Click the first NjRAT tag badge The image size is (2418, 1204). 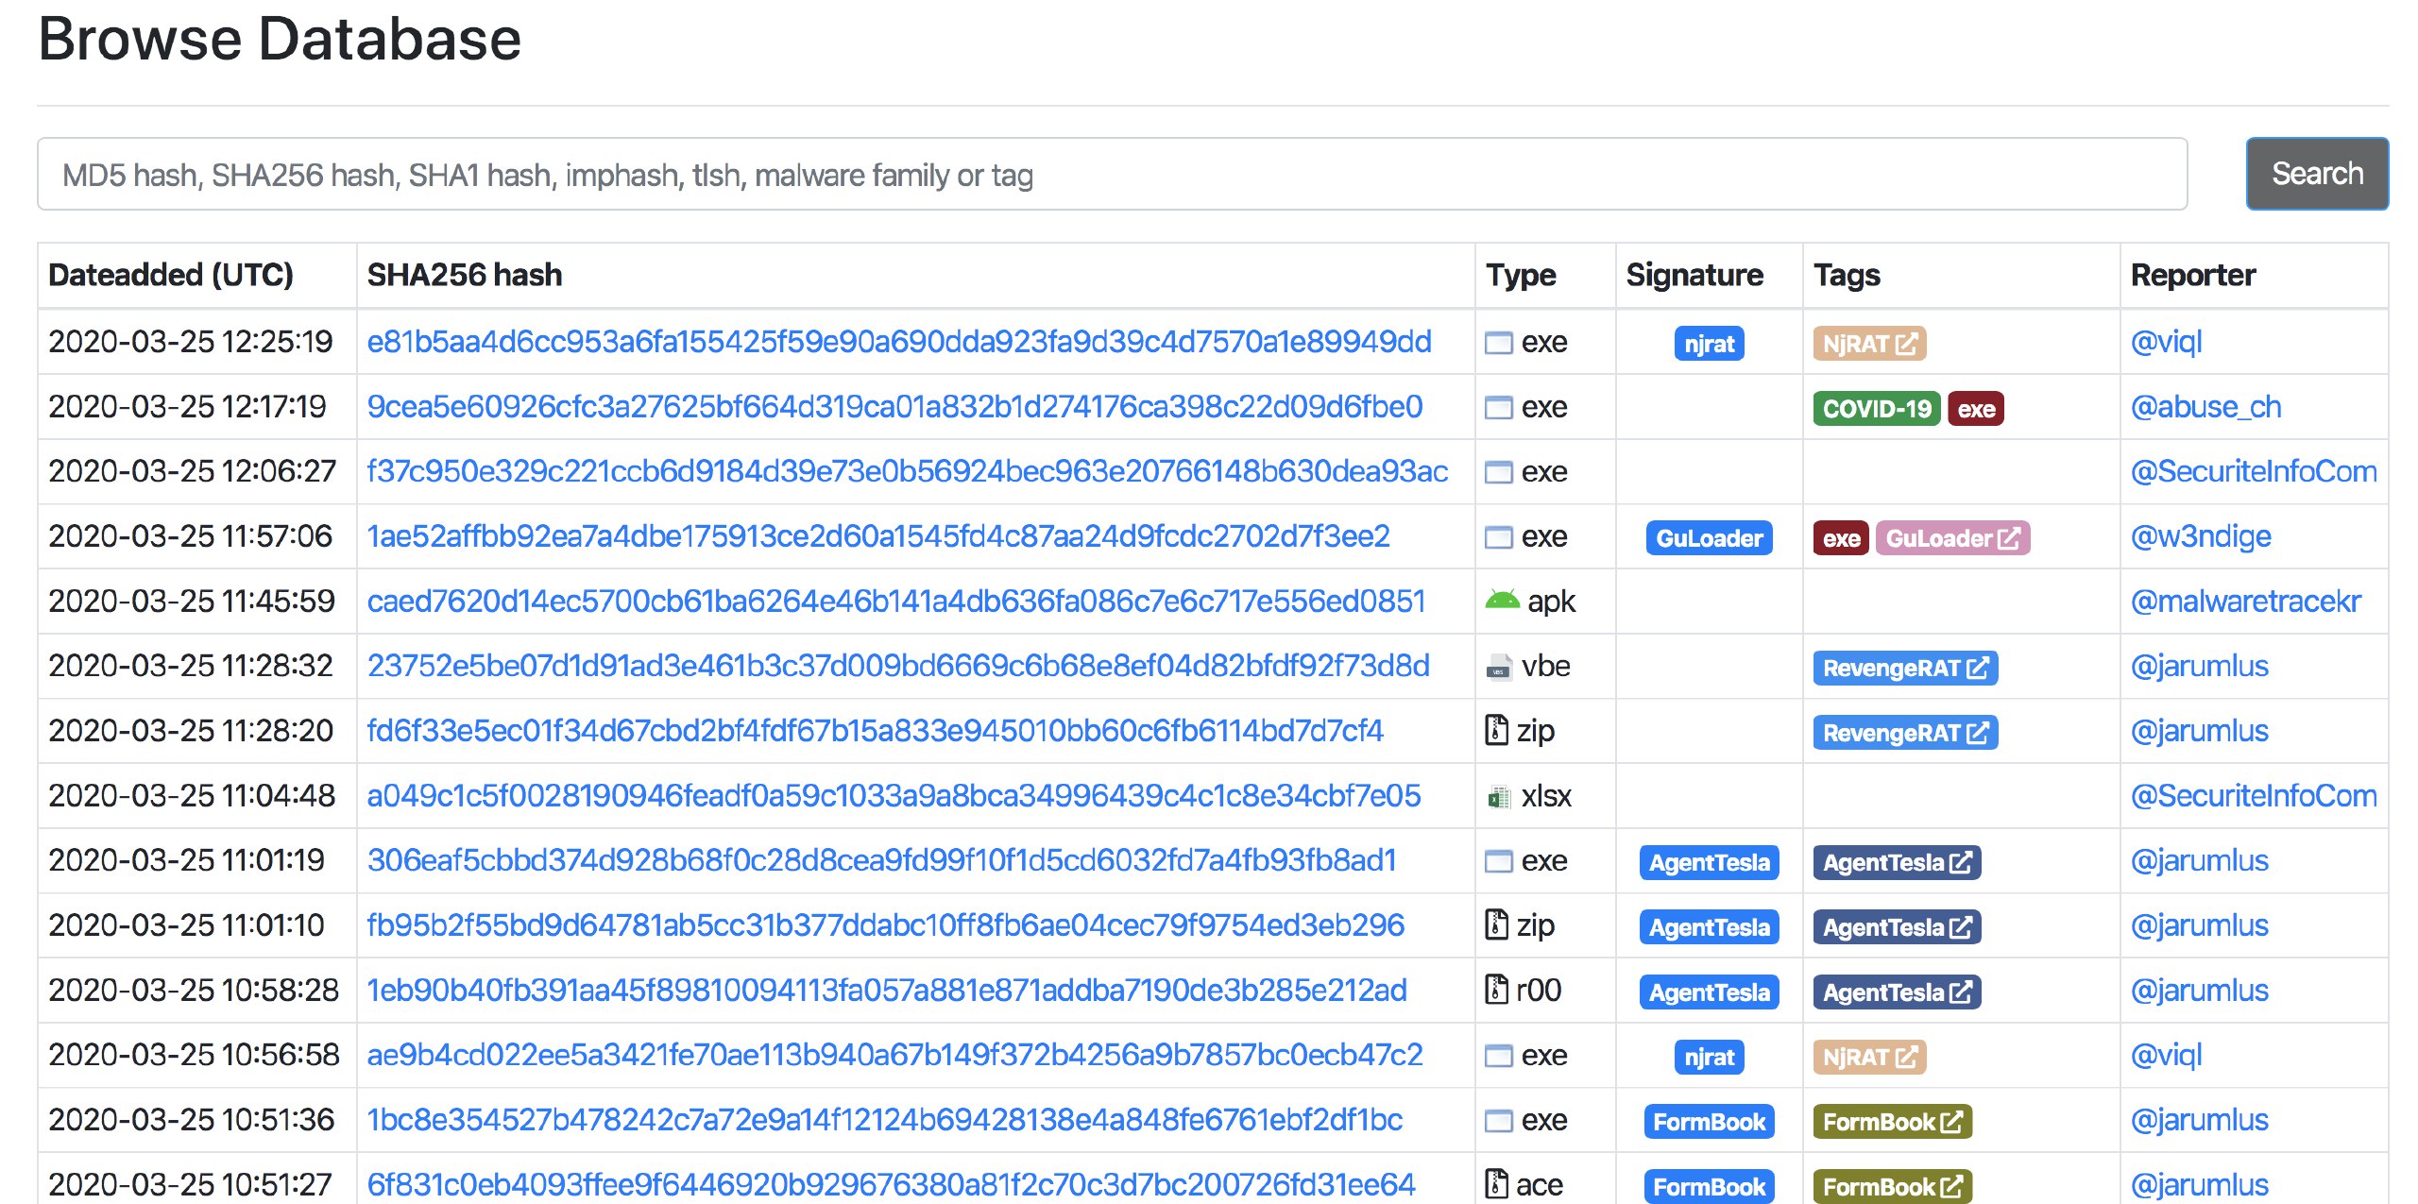[1868, 344]
